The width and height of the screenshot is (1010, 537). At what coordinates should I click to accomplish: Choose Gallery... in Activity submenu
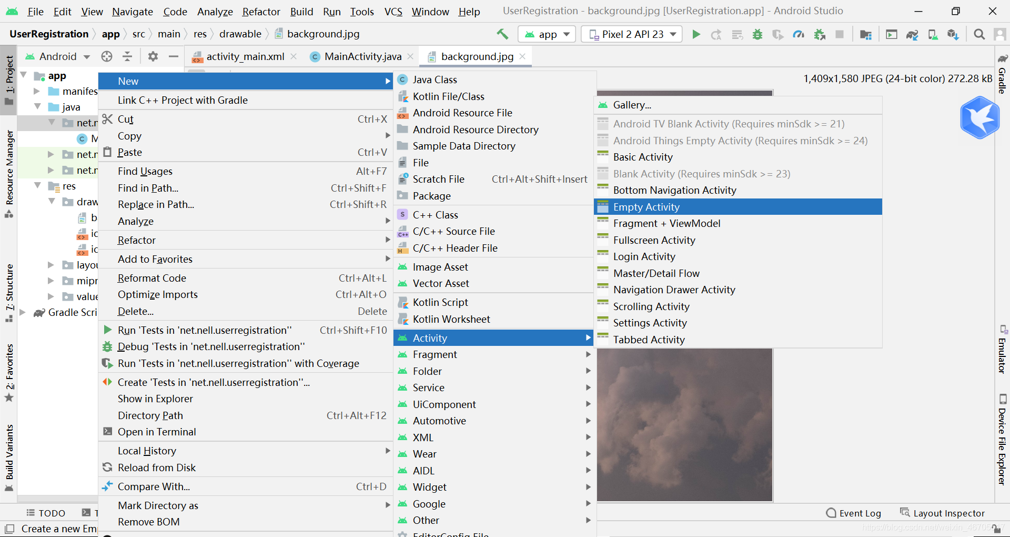[x=738, y=105]
